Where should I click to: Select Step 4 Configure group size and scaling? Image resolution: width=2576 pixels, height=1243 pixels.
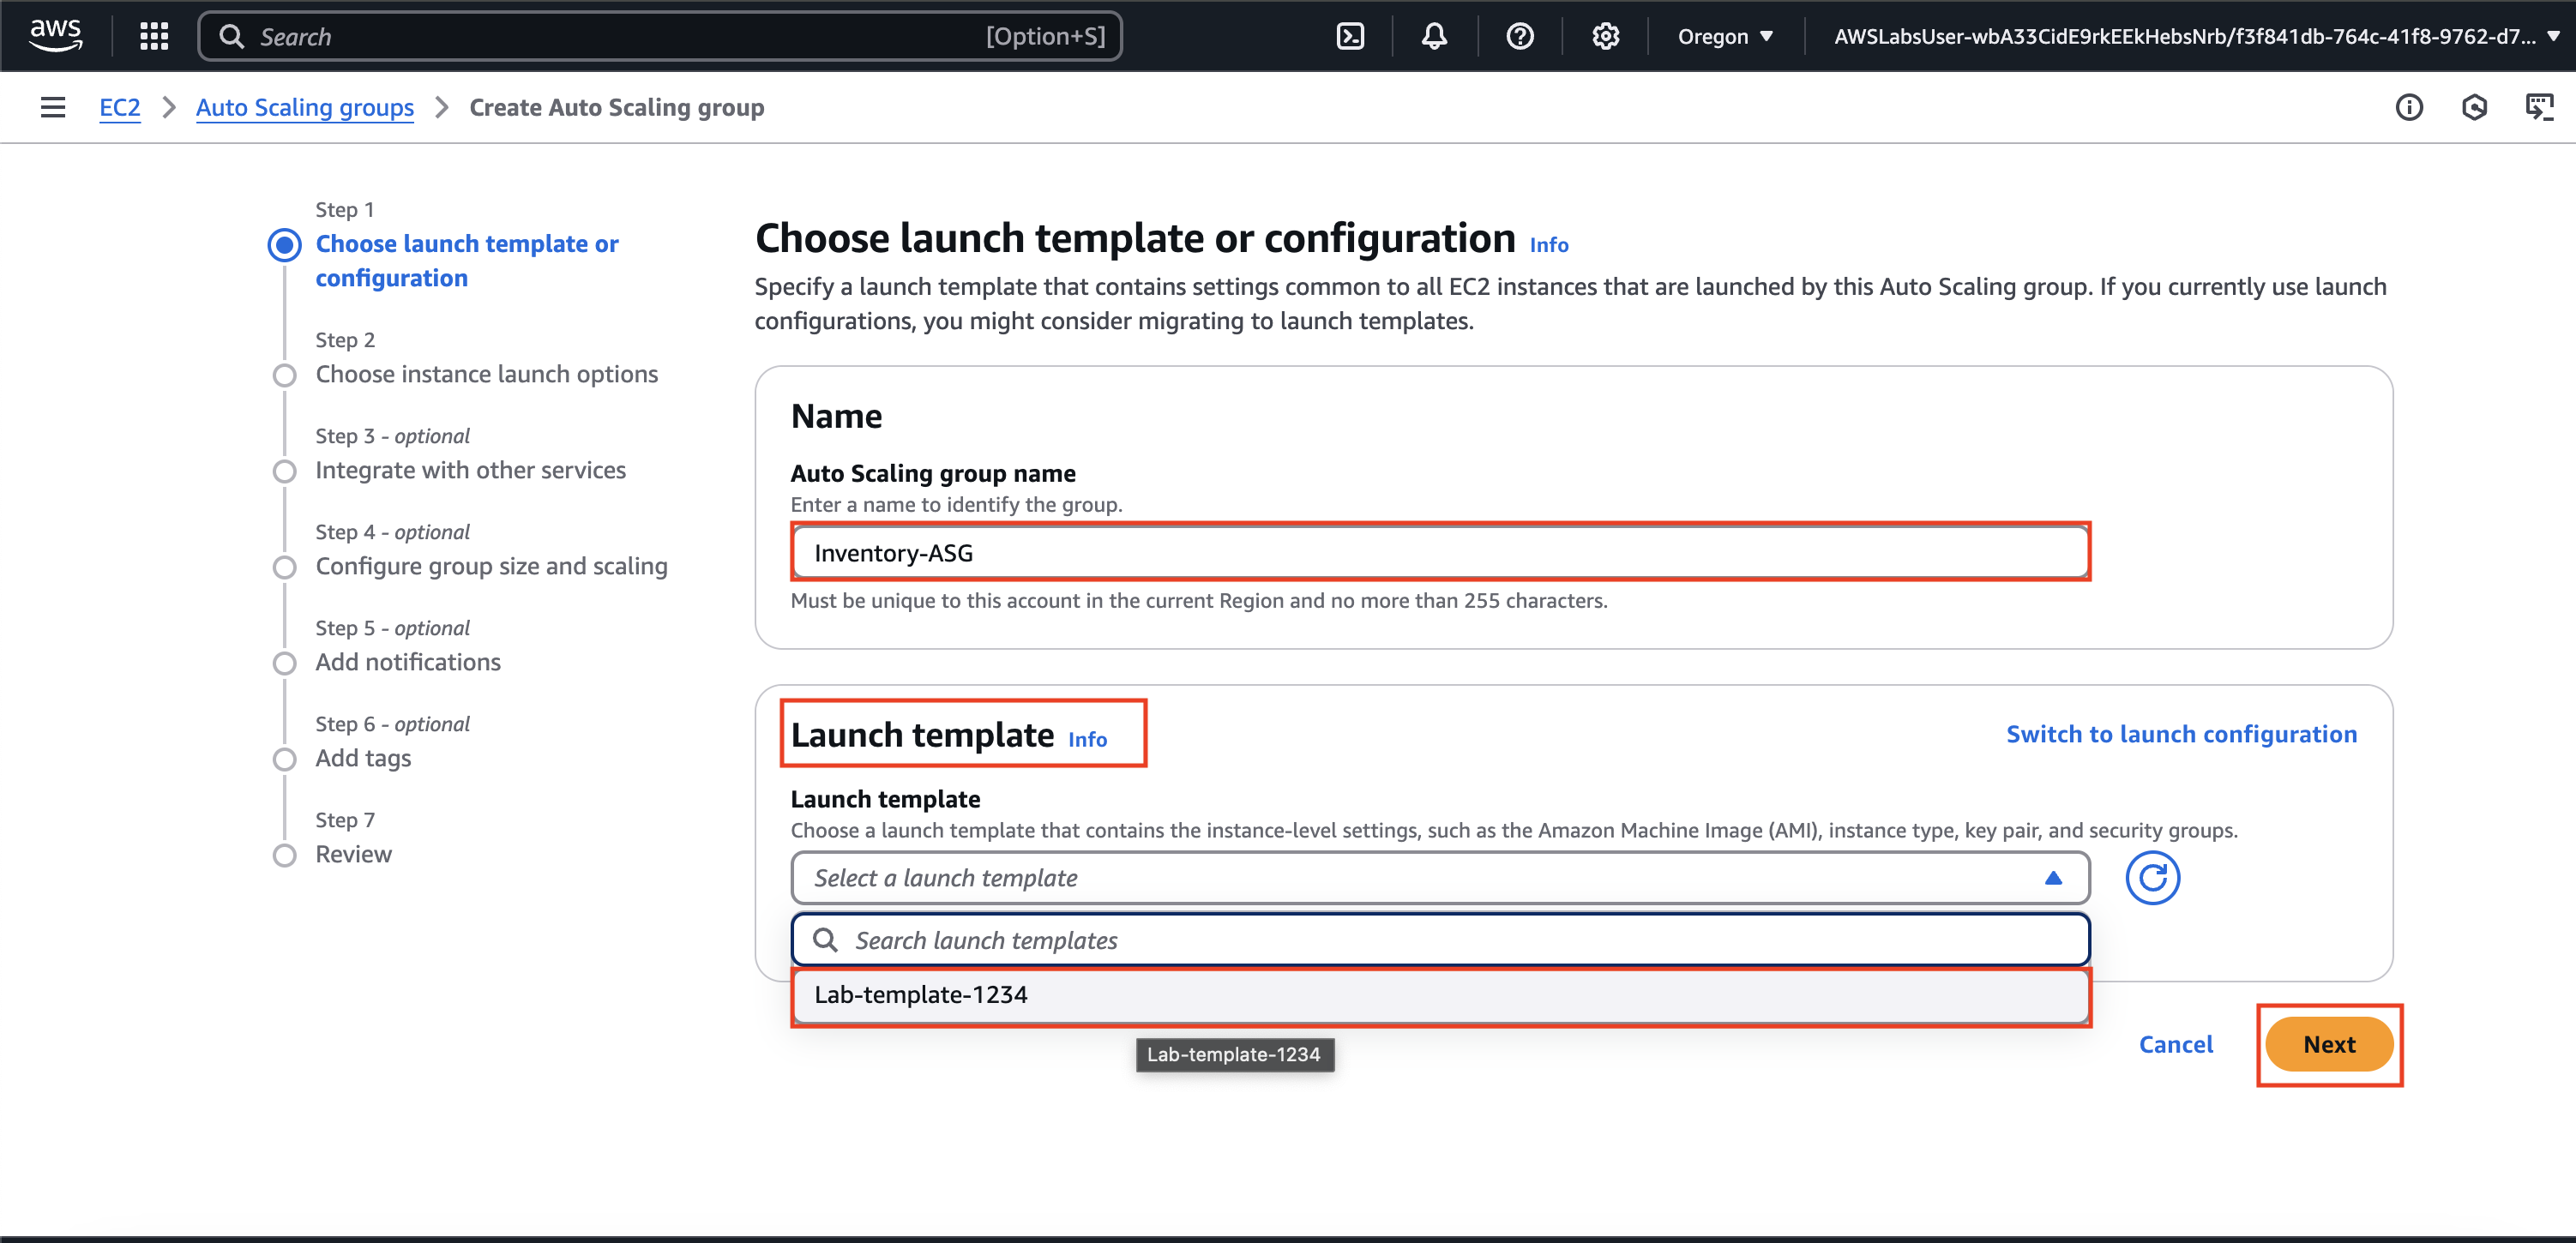491,566
